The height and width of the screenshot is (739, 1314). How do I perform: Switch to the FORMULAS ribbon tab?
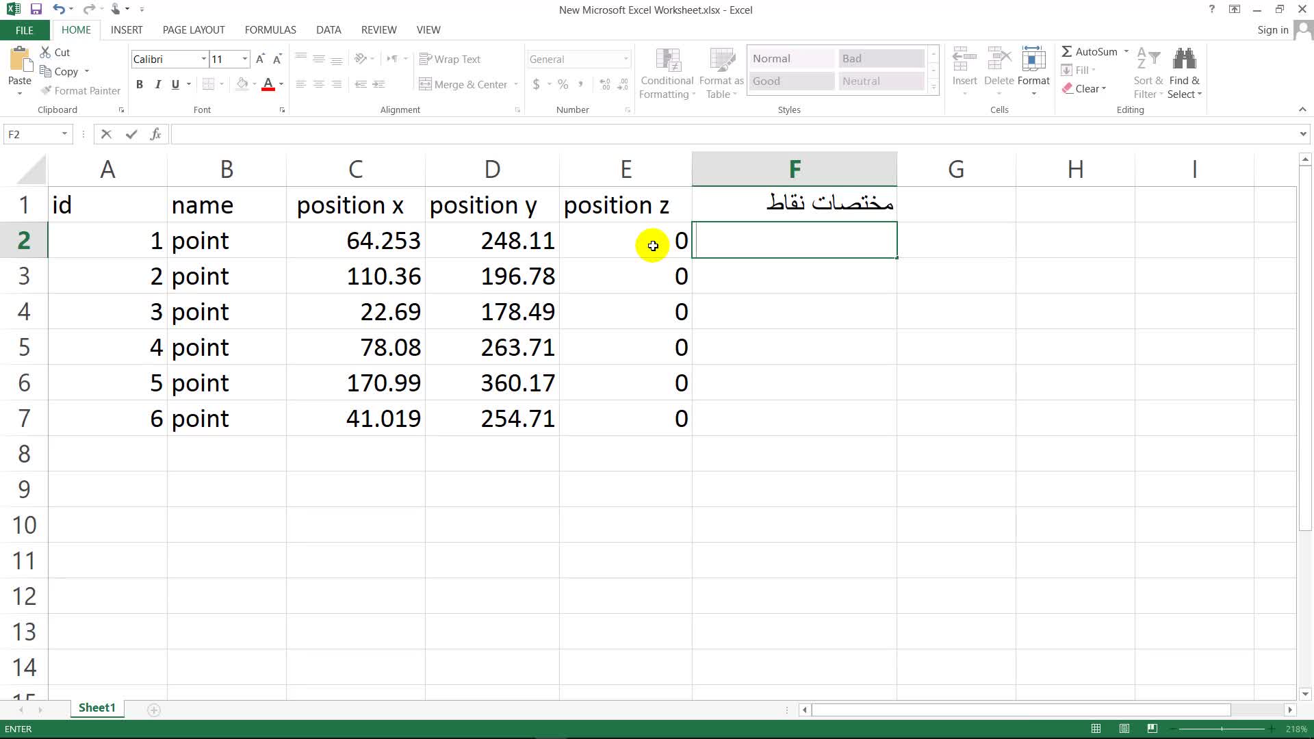270,30
